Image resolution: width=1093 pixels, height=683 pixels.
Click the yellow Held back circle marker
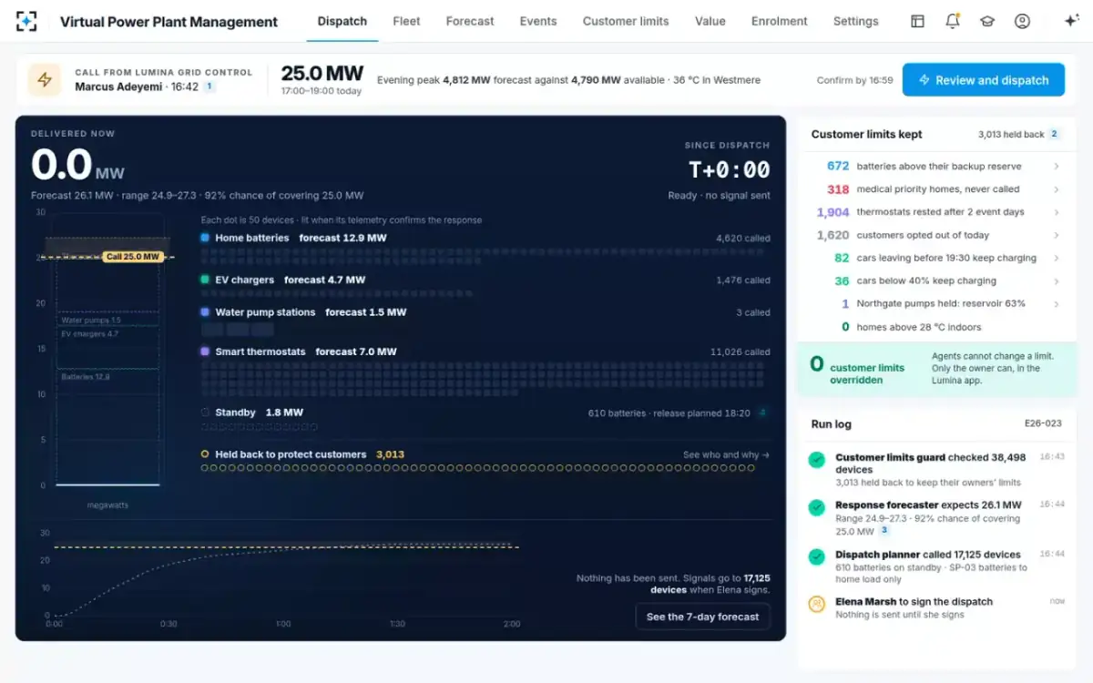pos(205,454)
